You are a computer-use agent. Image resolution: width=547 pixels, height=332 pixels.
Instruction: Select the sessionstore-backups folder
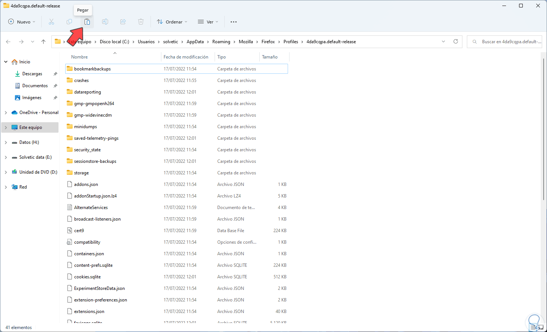[177, 161]
